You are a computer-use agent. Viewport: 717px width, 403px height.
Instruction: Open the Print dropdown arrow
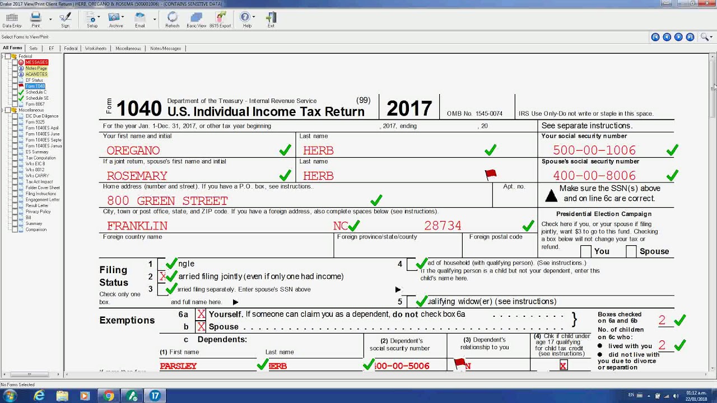tap(50, 19)
